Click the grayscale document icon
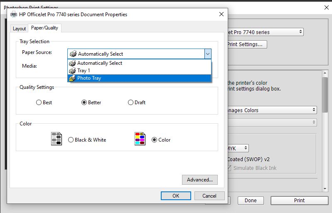 click(57, 139)
